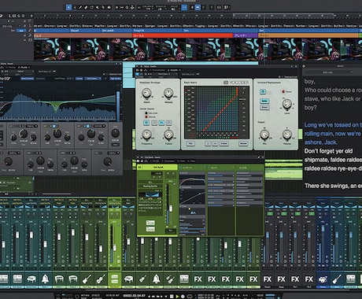Click the Vocoder Volume output knob
This screenshot has width=362, height=299.
pos(287,134)
